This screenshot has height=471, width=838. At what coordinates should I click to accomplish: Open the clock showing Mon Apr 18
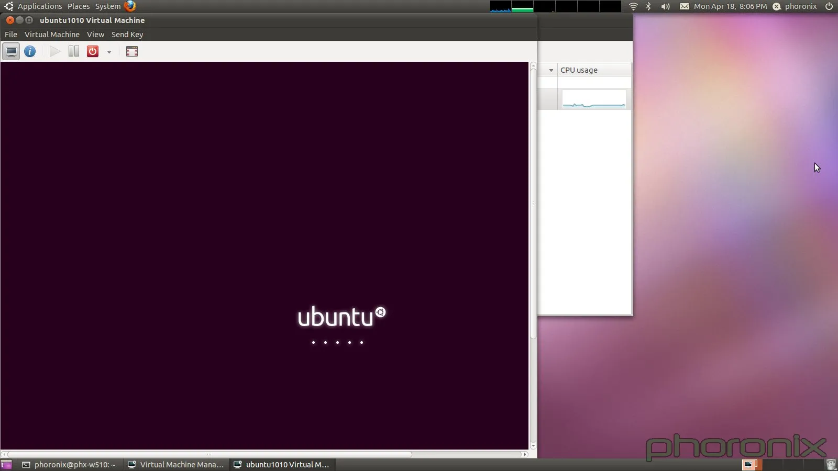point(730,6)
